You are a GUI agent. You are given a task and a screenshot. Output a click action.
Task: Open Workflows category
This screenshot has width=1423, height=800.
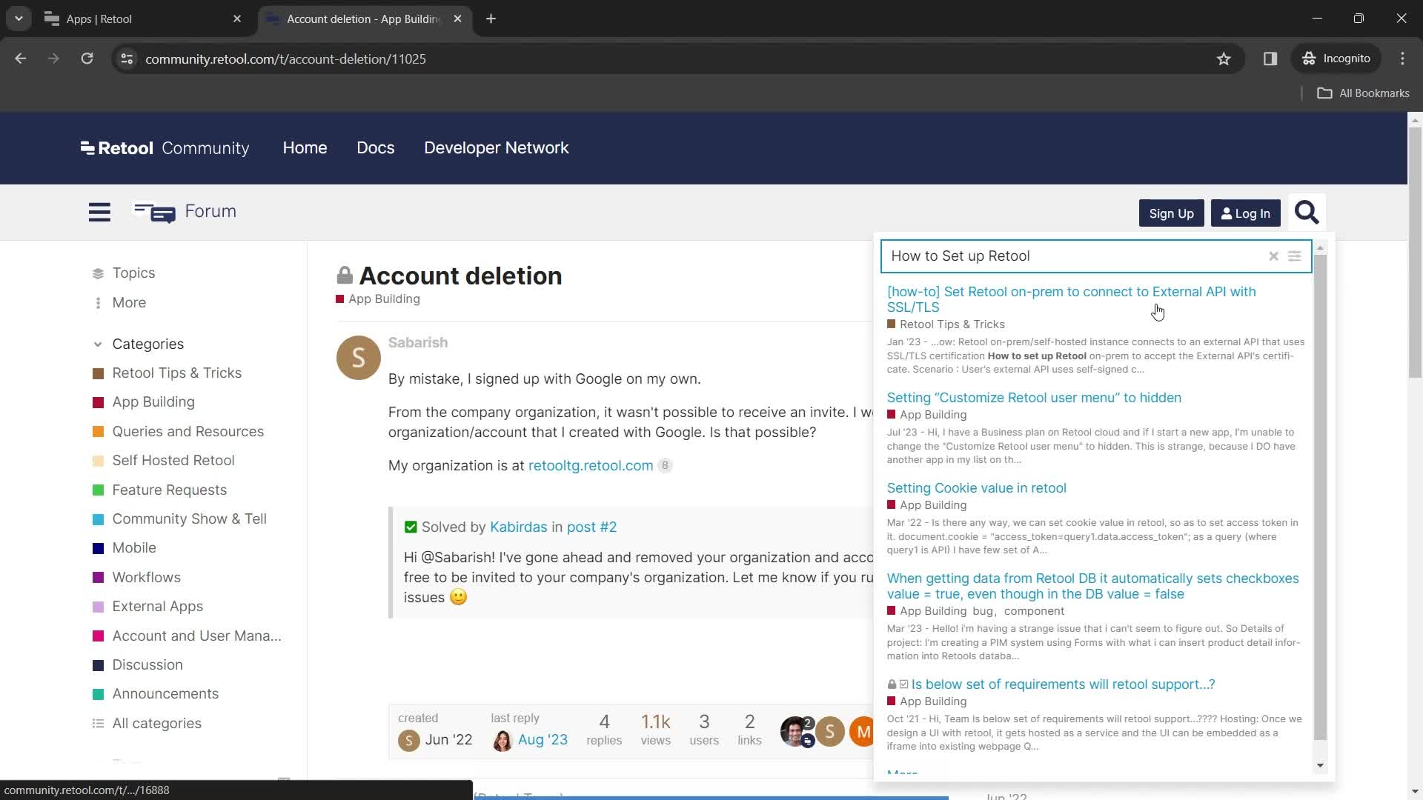click(146, 578)
